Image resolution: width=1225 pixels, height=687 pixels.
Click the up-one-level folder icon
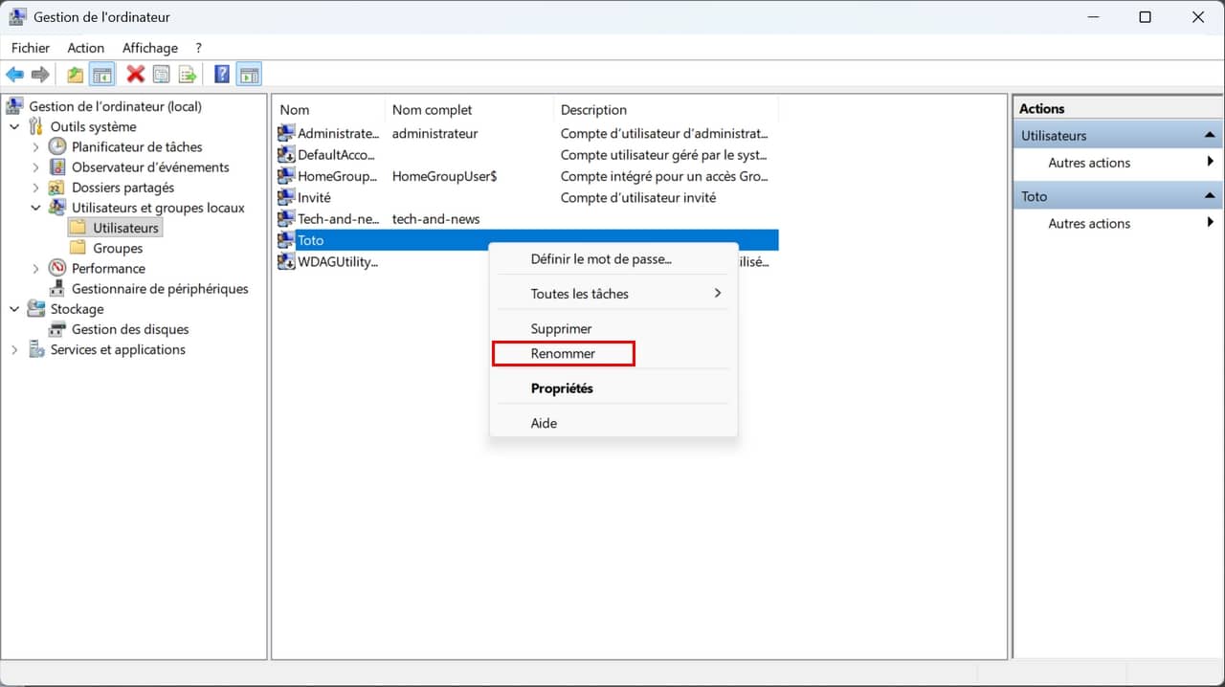click(75, 75)
